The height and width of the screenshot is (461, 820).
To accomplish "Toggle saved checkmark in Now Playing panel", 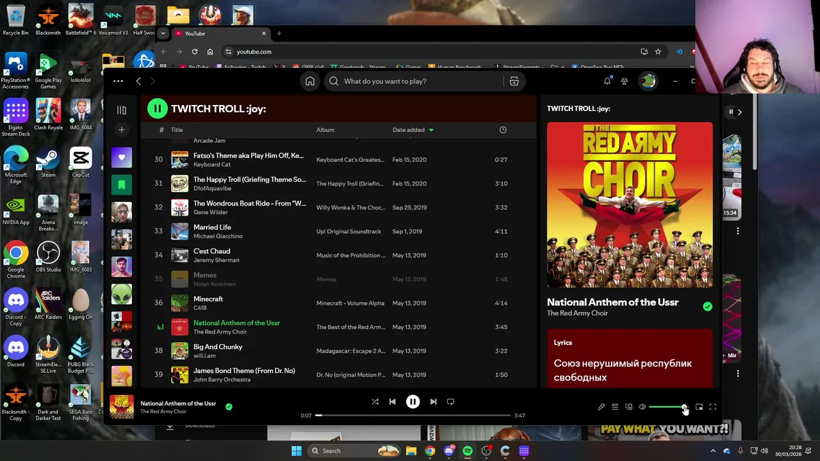I will (707, 307).
